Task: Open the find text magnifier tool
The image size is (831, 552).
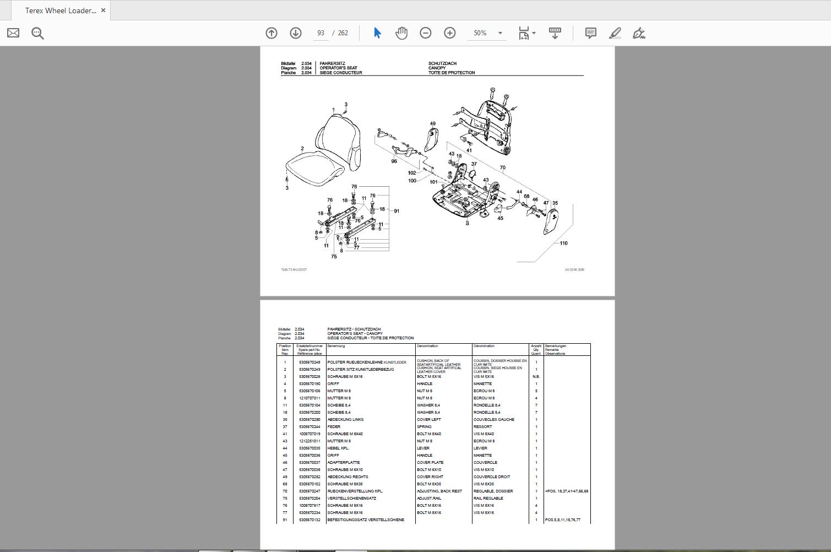Action: point(37,33)
